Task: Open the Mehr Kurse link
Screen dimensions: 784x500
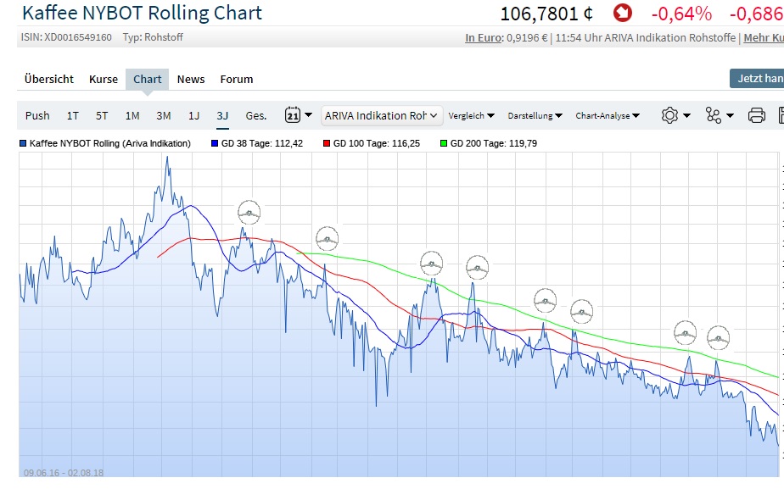Action: (764, 37)
